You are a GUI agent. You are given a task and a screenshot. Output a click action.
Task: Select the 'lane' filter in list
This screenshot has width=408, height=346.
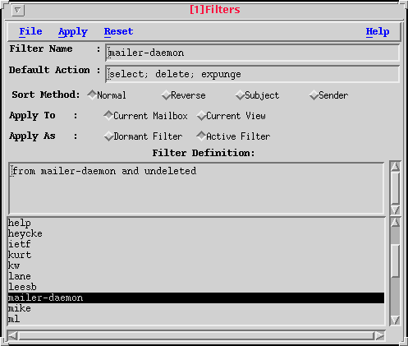196,276
